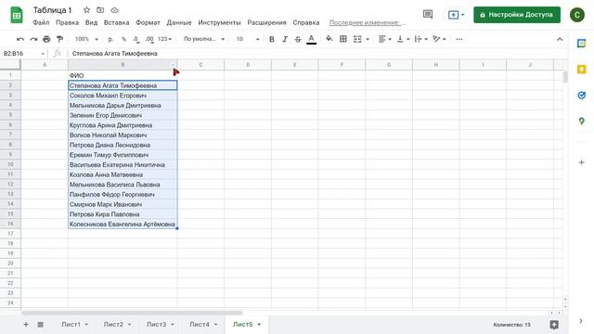Open vertical align dropdown
The width and height of the screenshot is (594, 334).
[403, 39]
